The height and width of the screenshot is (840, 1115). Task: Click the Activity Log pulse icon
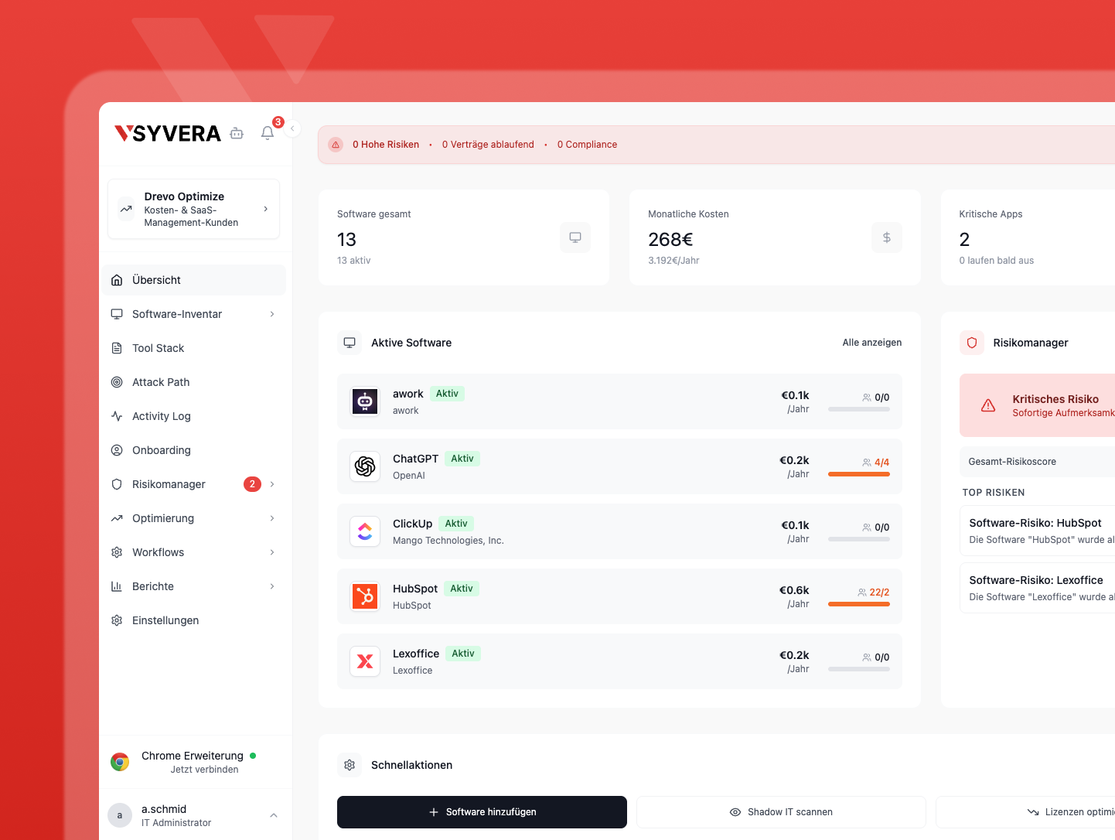tap(117, 416)
